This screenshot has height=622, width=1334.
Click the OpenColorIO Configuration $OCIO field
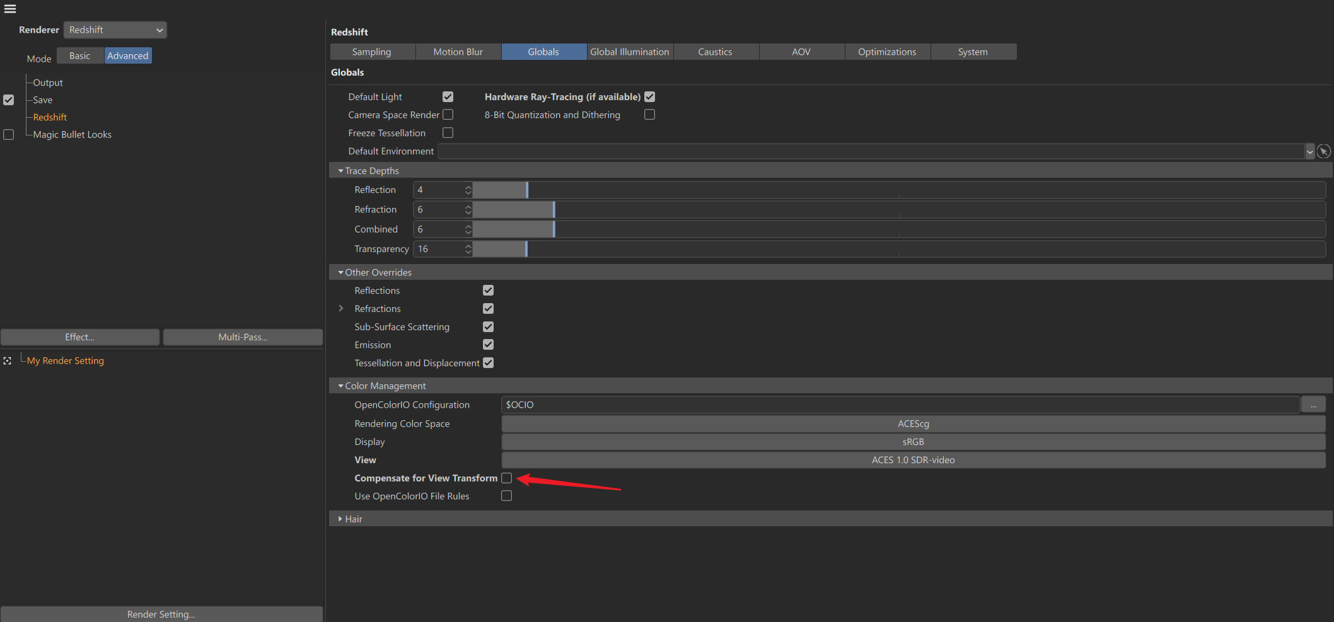point(900,405)
